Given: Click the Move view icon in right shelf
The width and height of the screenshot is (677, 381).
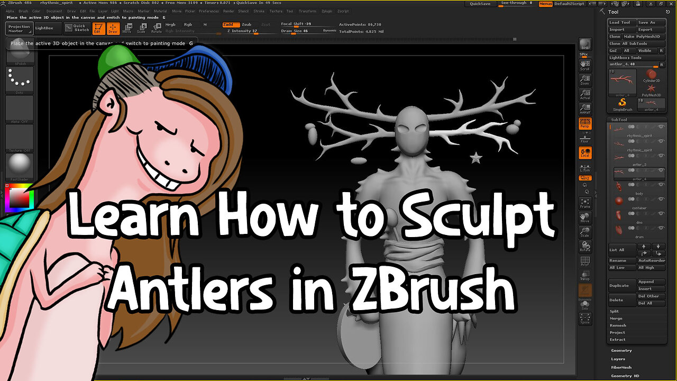Looking at the screenshot, I should click(x=585, y=218).
